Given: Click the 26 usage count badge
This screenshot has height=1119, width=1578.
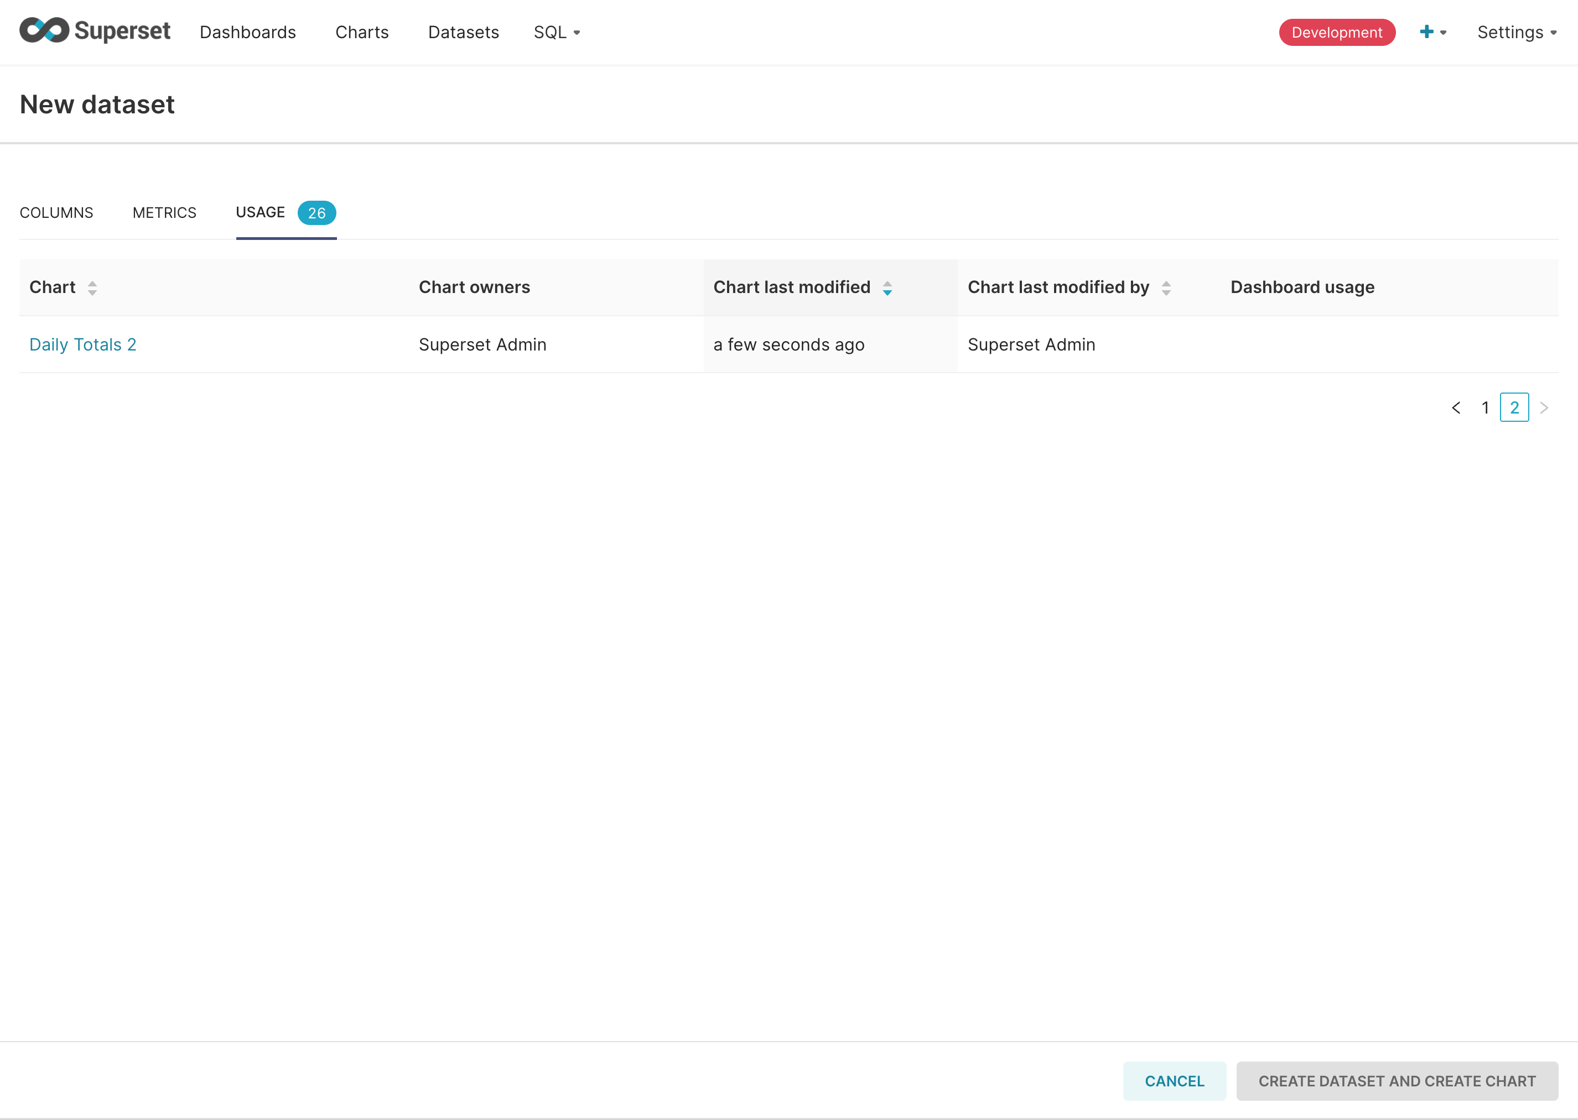Looking at the screenshot, I should tap(316, 213).
